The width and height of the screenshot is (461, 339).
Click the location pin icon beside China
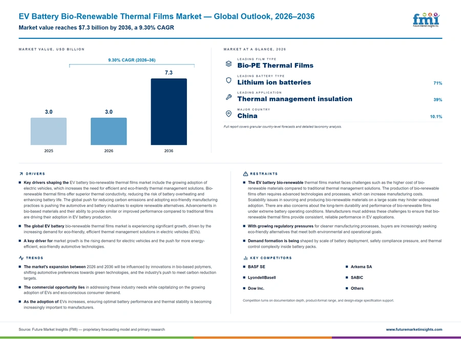(x=228, y=114)
